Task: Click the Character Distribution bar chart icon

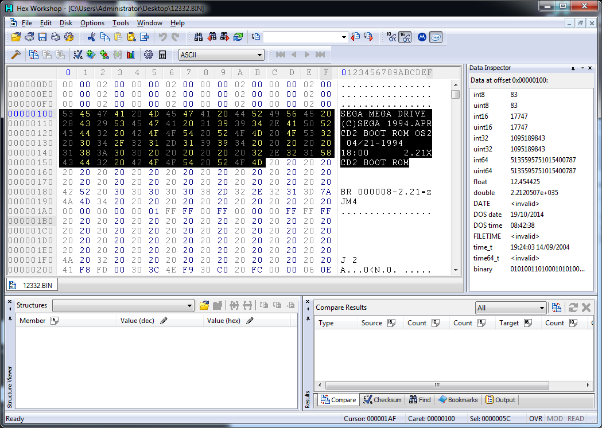Action: click(131, 55)
